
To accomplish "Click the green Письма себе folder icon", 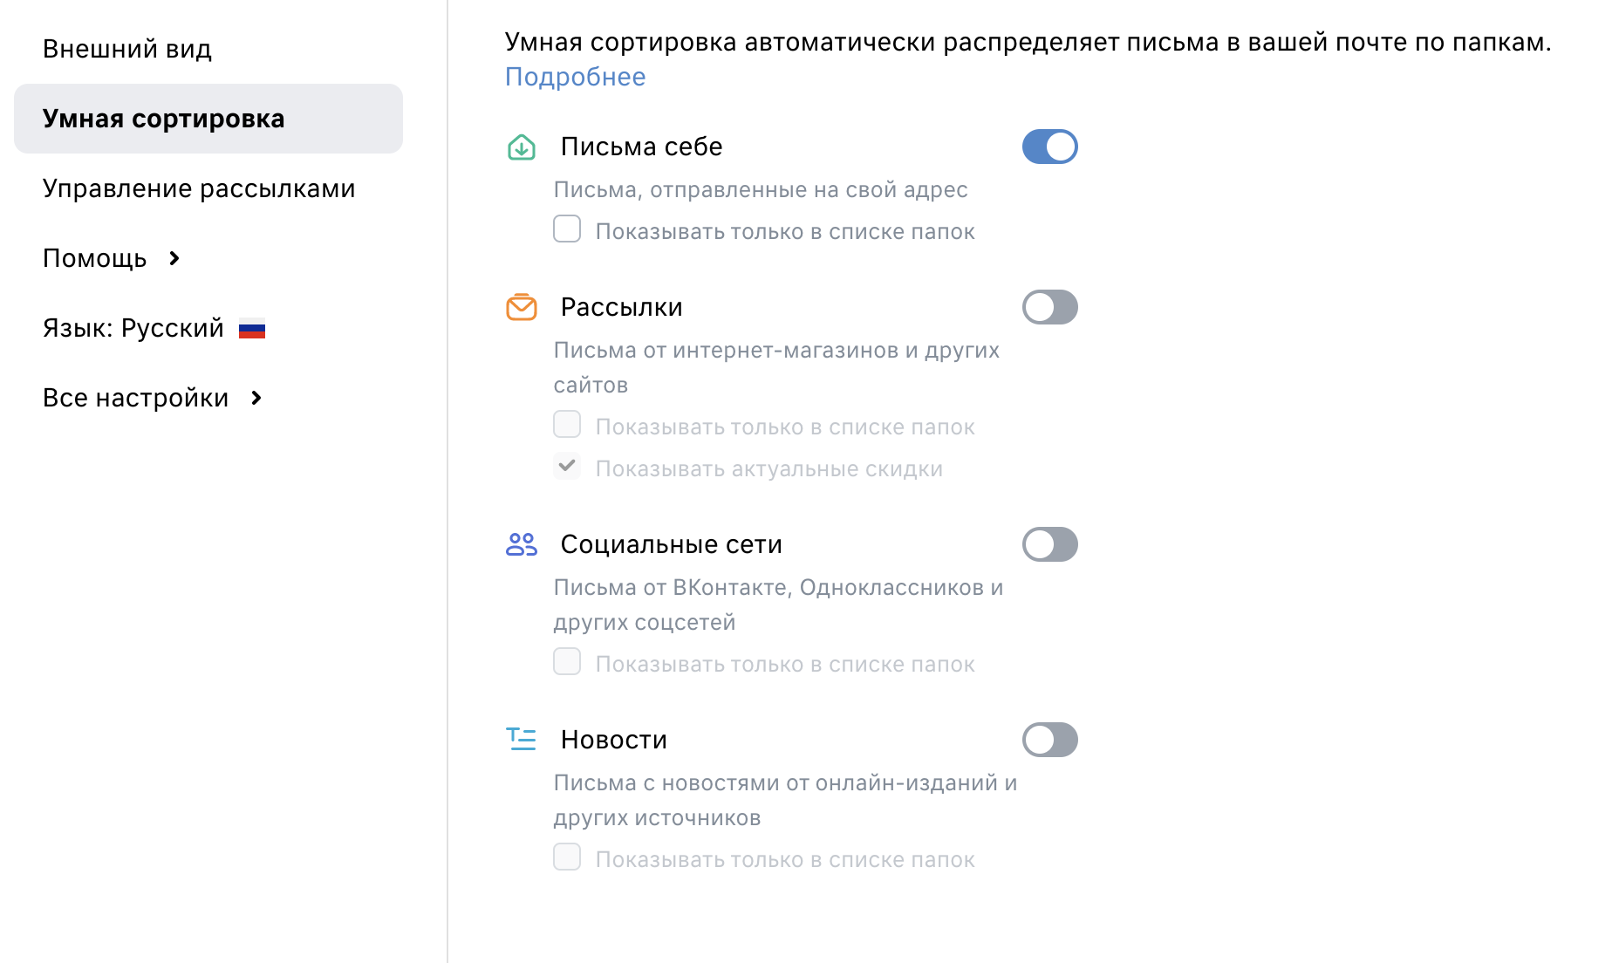I will point(522,147).
